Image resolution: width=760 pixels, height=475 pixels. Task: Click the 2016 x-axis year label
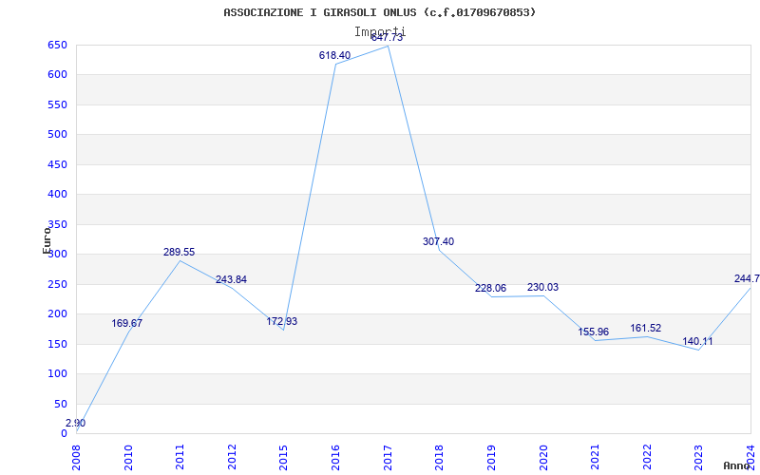[x=336, y=457]
